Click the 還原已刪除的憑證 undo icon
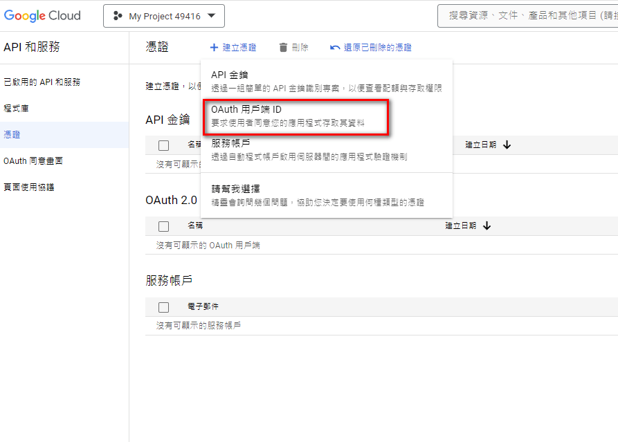 [x=336, y=47]
